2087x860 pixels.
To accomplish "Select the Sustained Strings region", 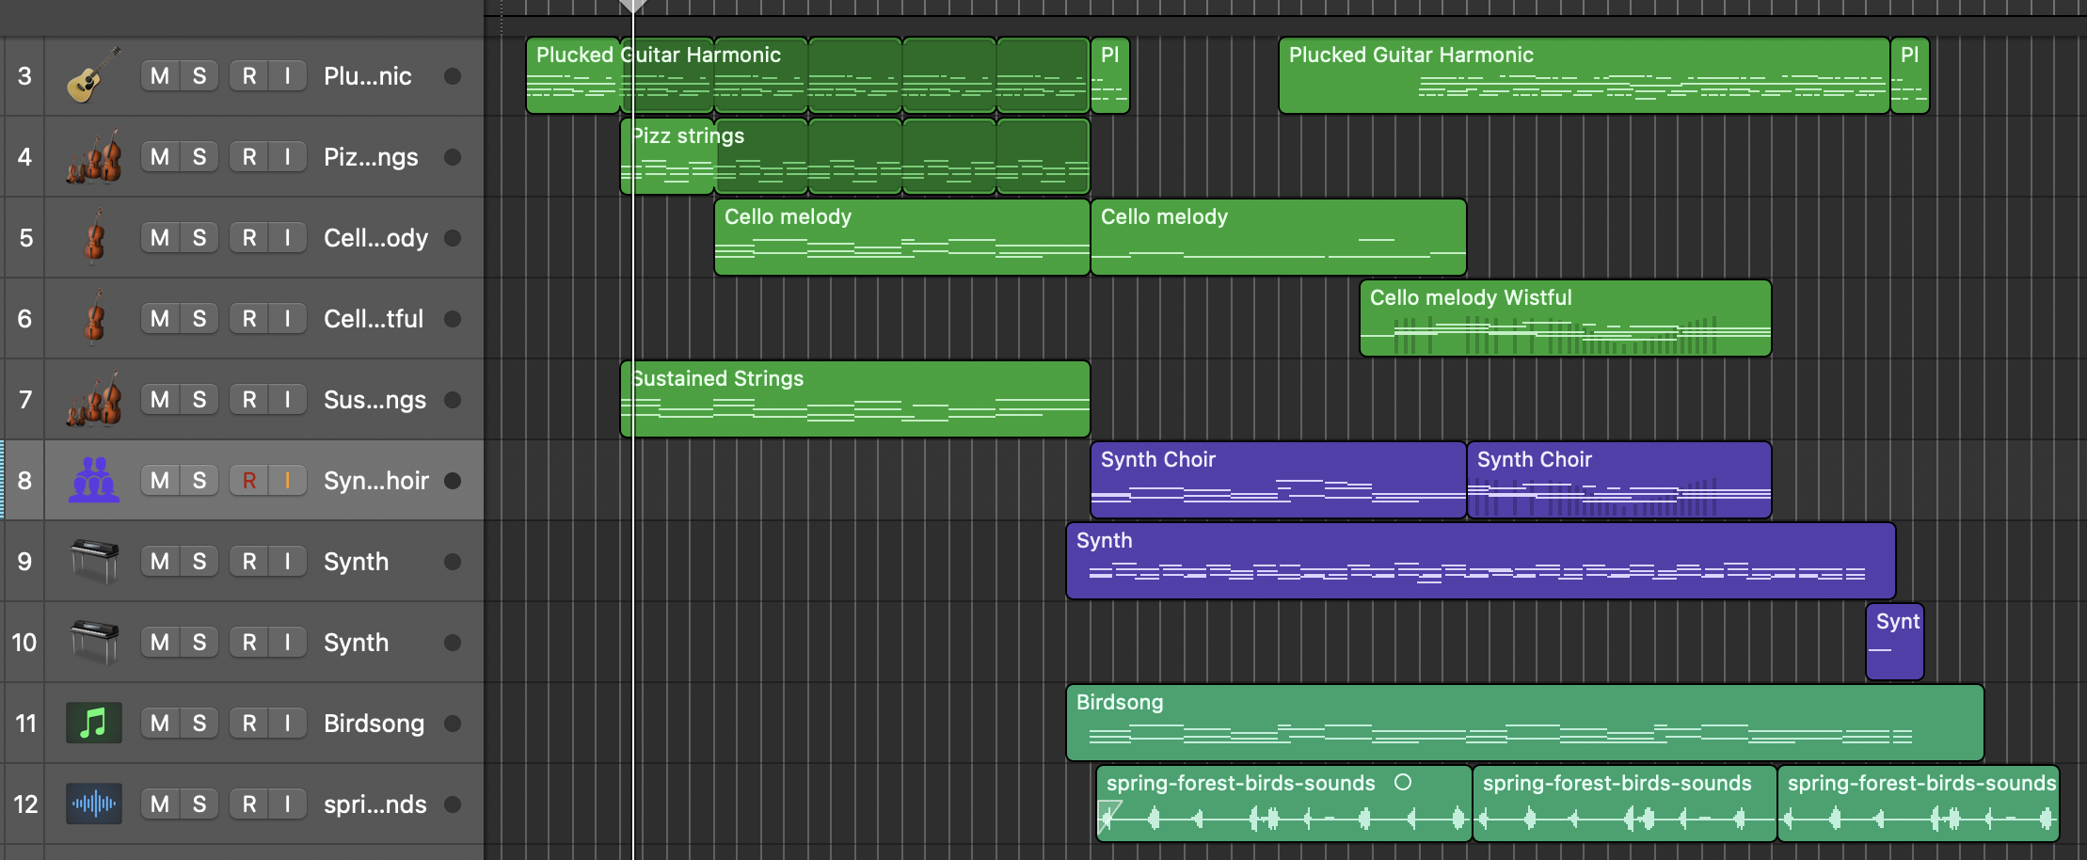I will click(855, 399).
